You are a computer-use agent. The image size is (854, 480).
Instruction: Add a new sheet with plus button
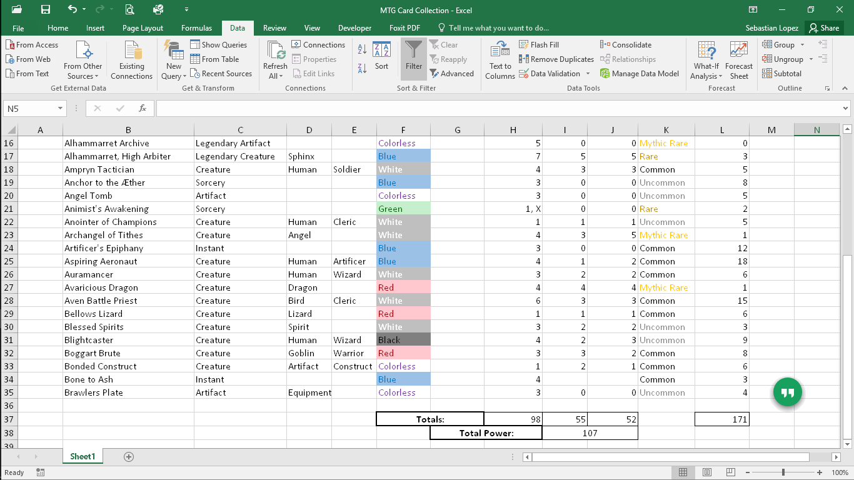click(129, 457)
